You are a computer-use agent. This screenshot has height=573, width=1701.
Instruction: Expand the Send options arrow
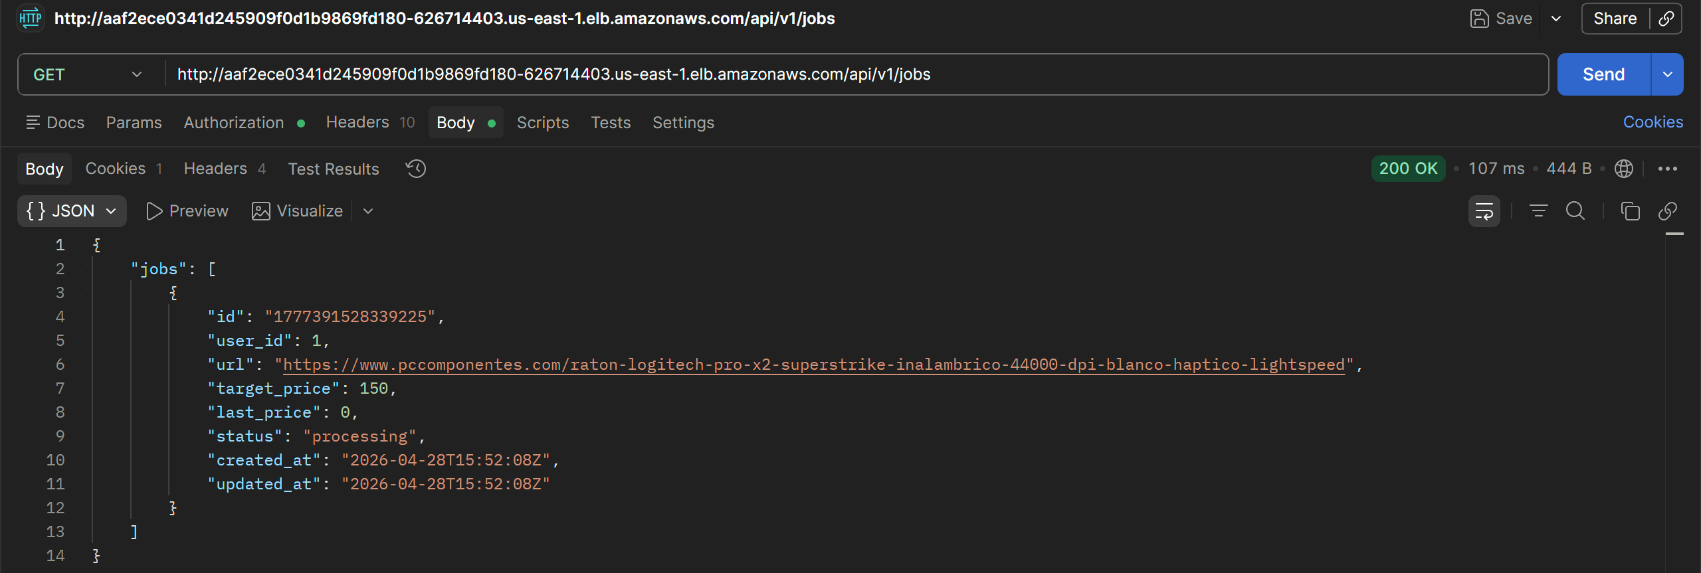(1668, 74)
